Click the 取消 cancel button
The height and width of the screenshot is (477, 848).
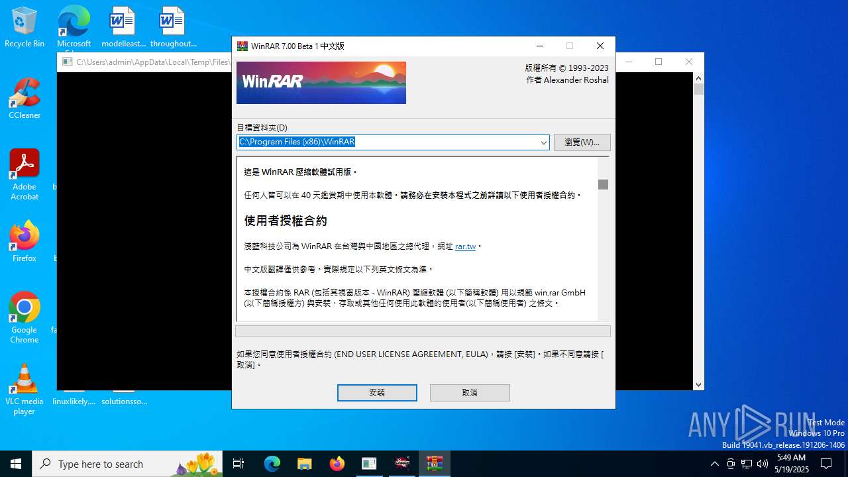click(470, 393)
